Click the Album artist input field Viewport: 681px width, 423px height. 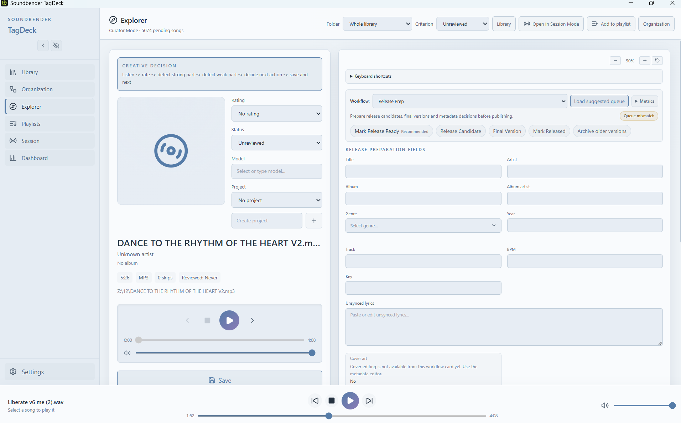click(584, 198)
